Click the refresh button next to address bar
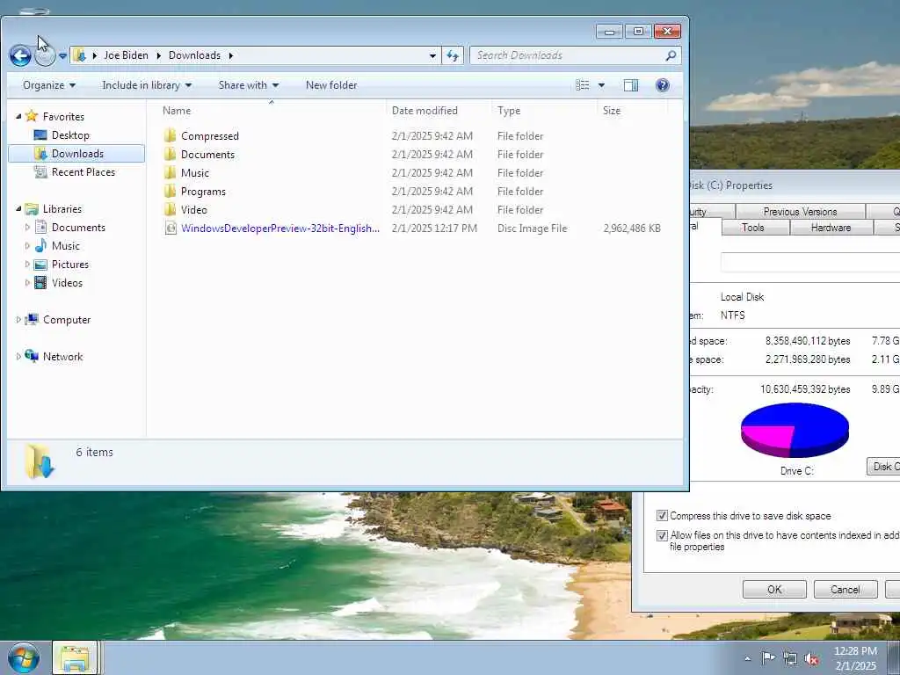 point(453,55)
